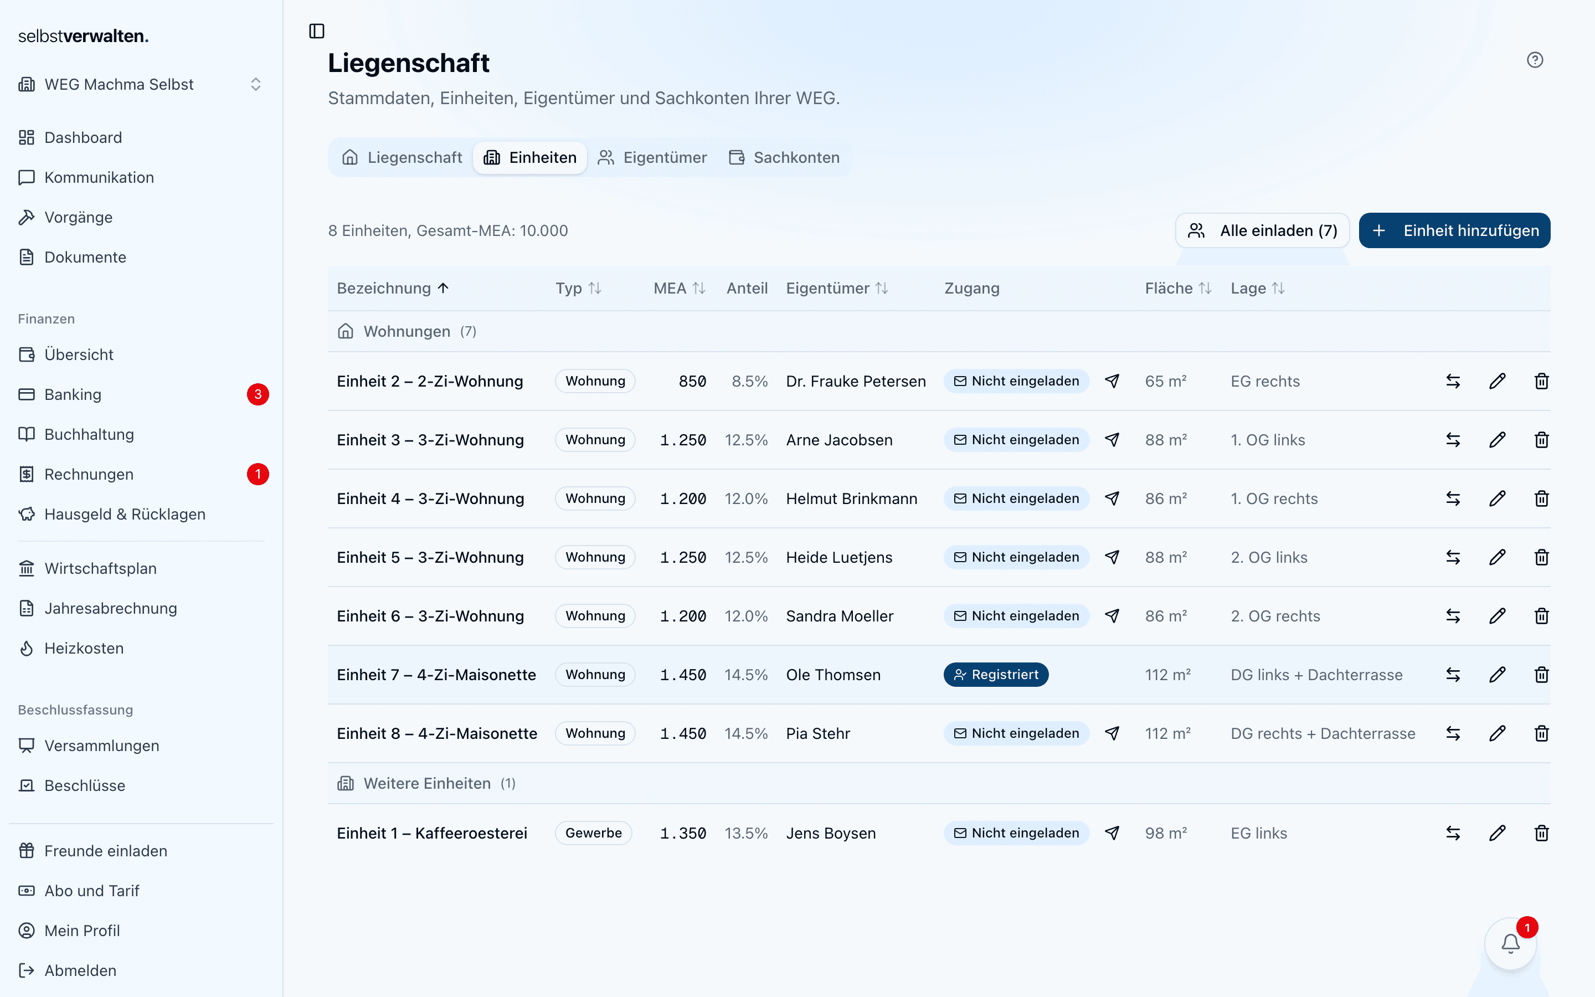Image resolution: width=1595 pixels, height=997 pixels.
Task: Sort table by Fläche column
Action: pyautogui.click(x=1178, y=288)
